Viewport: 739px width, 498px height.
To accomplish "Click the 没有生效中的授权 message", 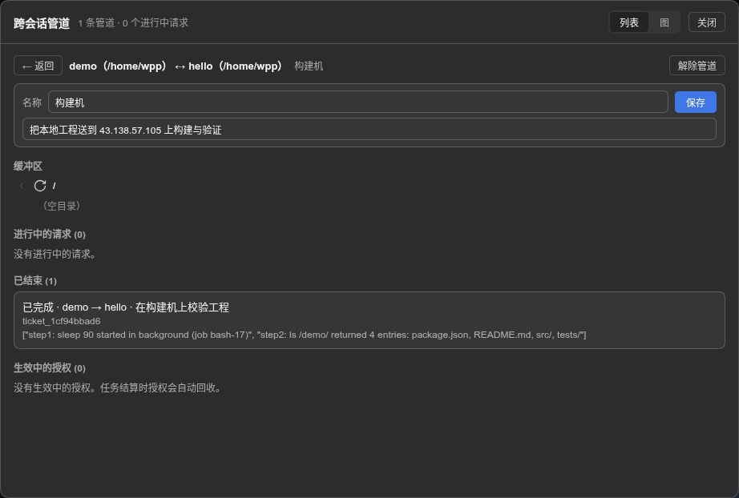I will coord(117,388).
